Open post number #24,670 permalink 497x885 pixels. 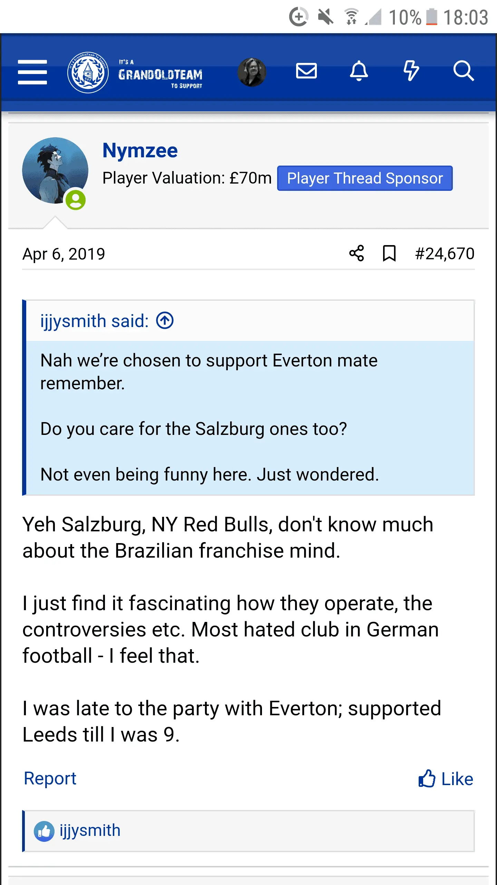coord(445,254)
